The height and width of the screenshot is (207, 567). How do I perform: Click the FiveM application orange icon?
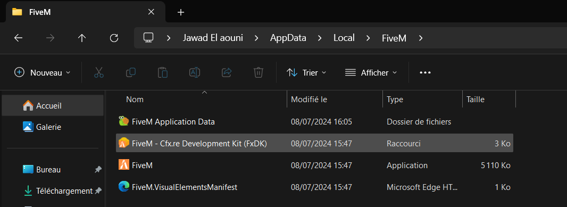tap(124, 165)
